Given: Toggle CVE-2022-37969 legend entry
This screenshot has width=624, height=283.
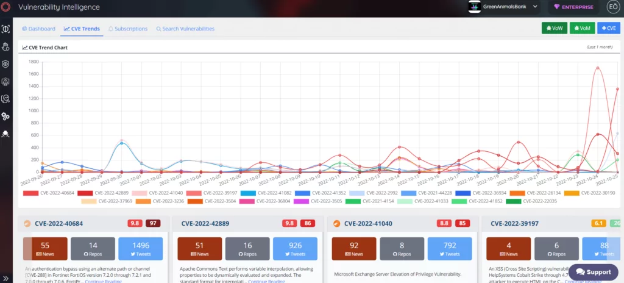Looking at the screenshot, I should pos(107,201).
